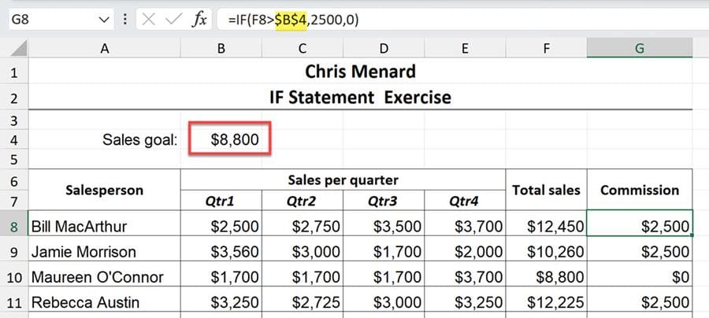The width and height of the screenshot is (709, 318).
Task: Click the Name Box showing G8
Action: (47, 20)
